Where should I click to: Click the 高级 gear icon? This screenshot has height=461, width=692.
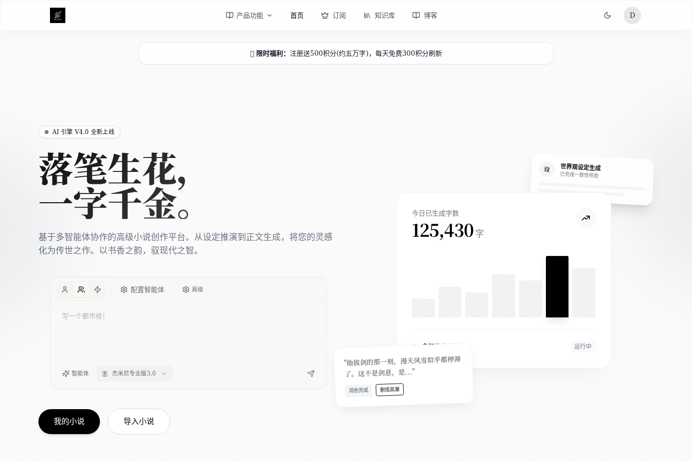(186, 290)
